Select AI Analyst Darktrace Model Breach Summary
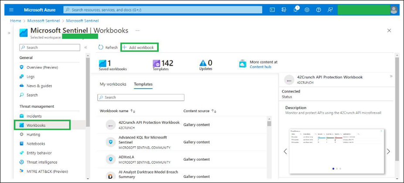 coord(148,174)
